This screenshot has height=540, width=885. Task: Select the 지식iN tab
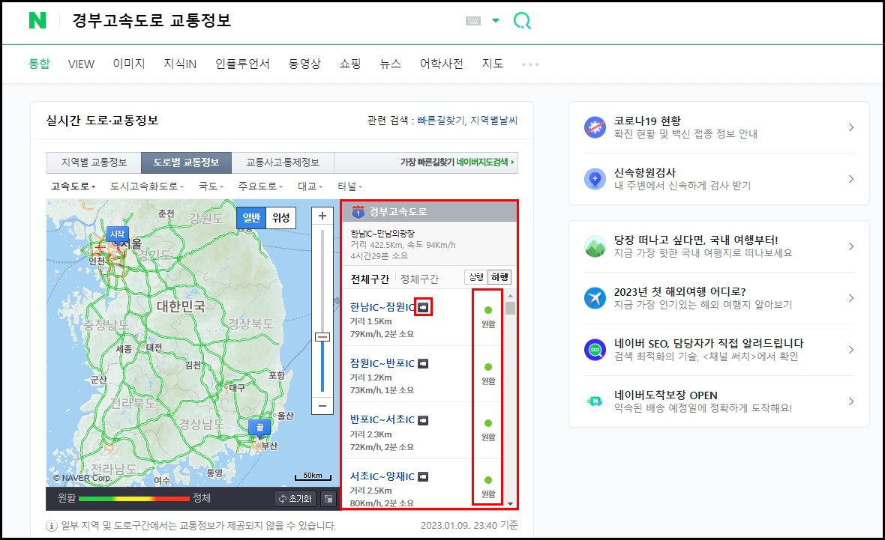[180, 64]
